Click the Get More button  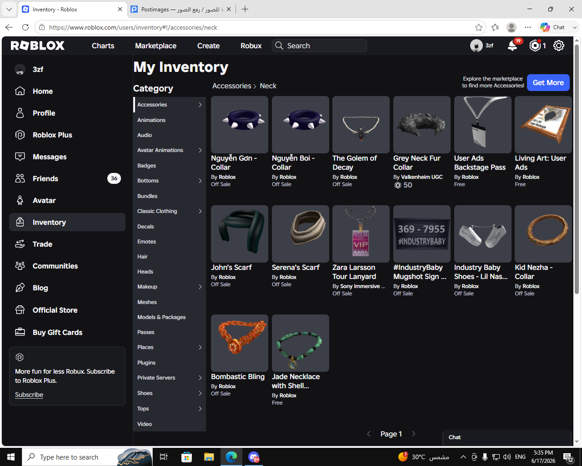point(548,82)
